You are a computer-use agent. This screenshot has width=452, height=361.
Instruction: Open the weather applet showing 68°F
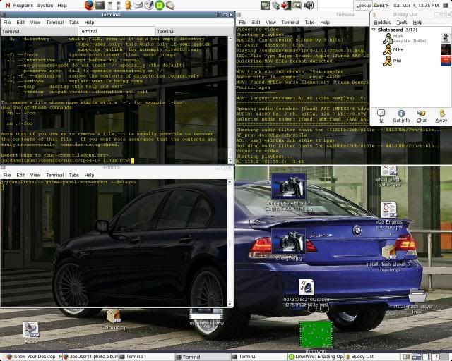point(381,5)
